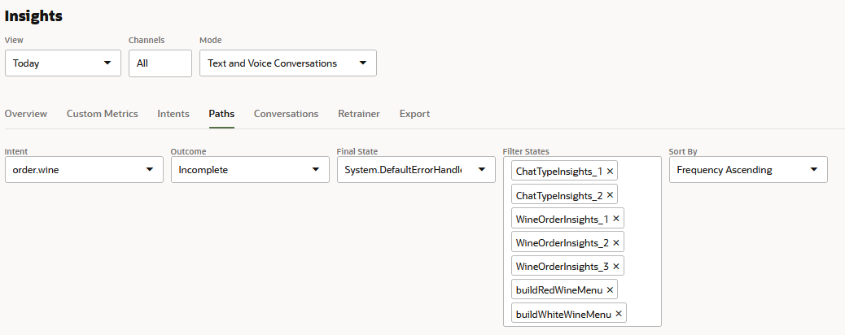
Task: Open the Sort By Frequency Ascending dropdown
Action: [x=747, y=170]
